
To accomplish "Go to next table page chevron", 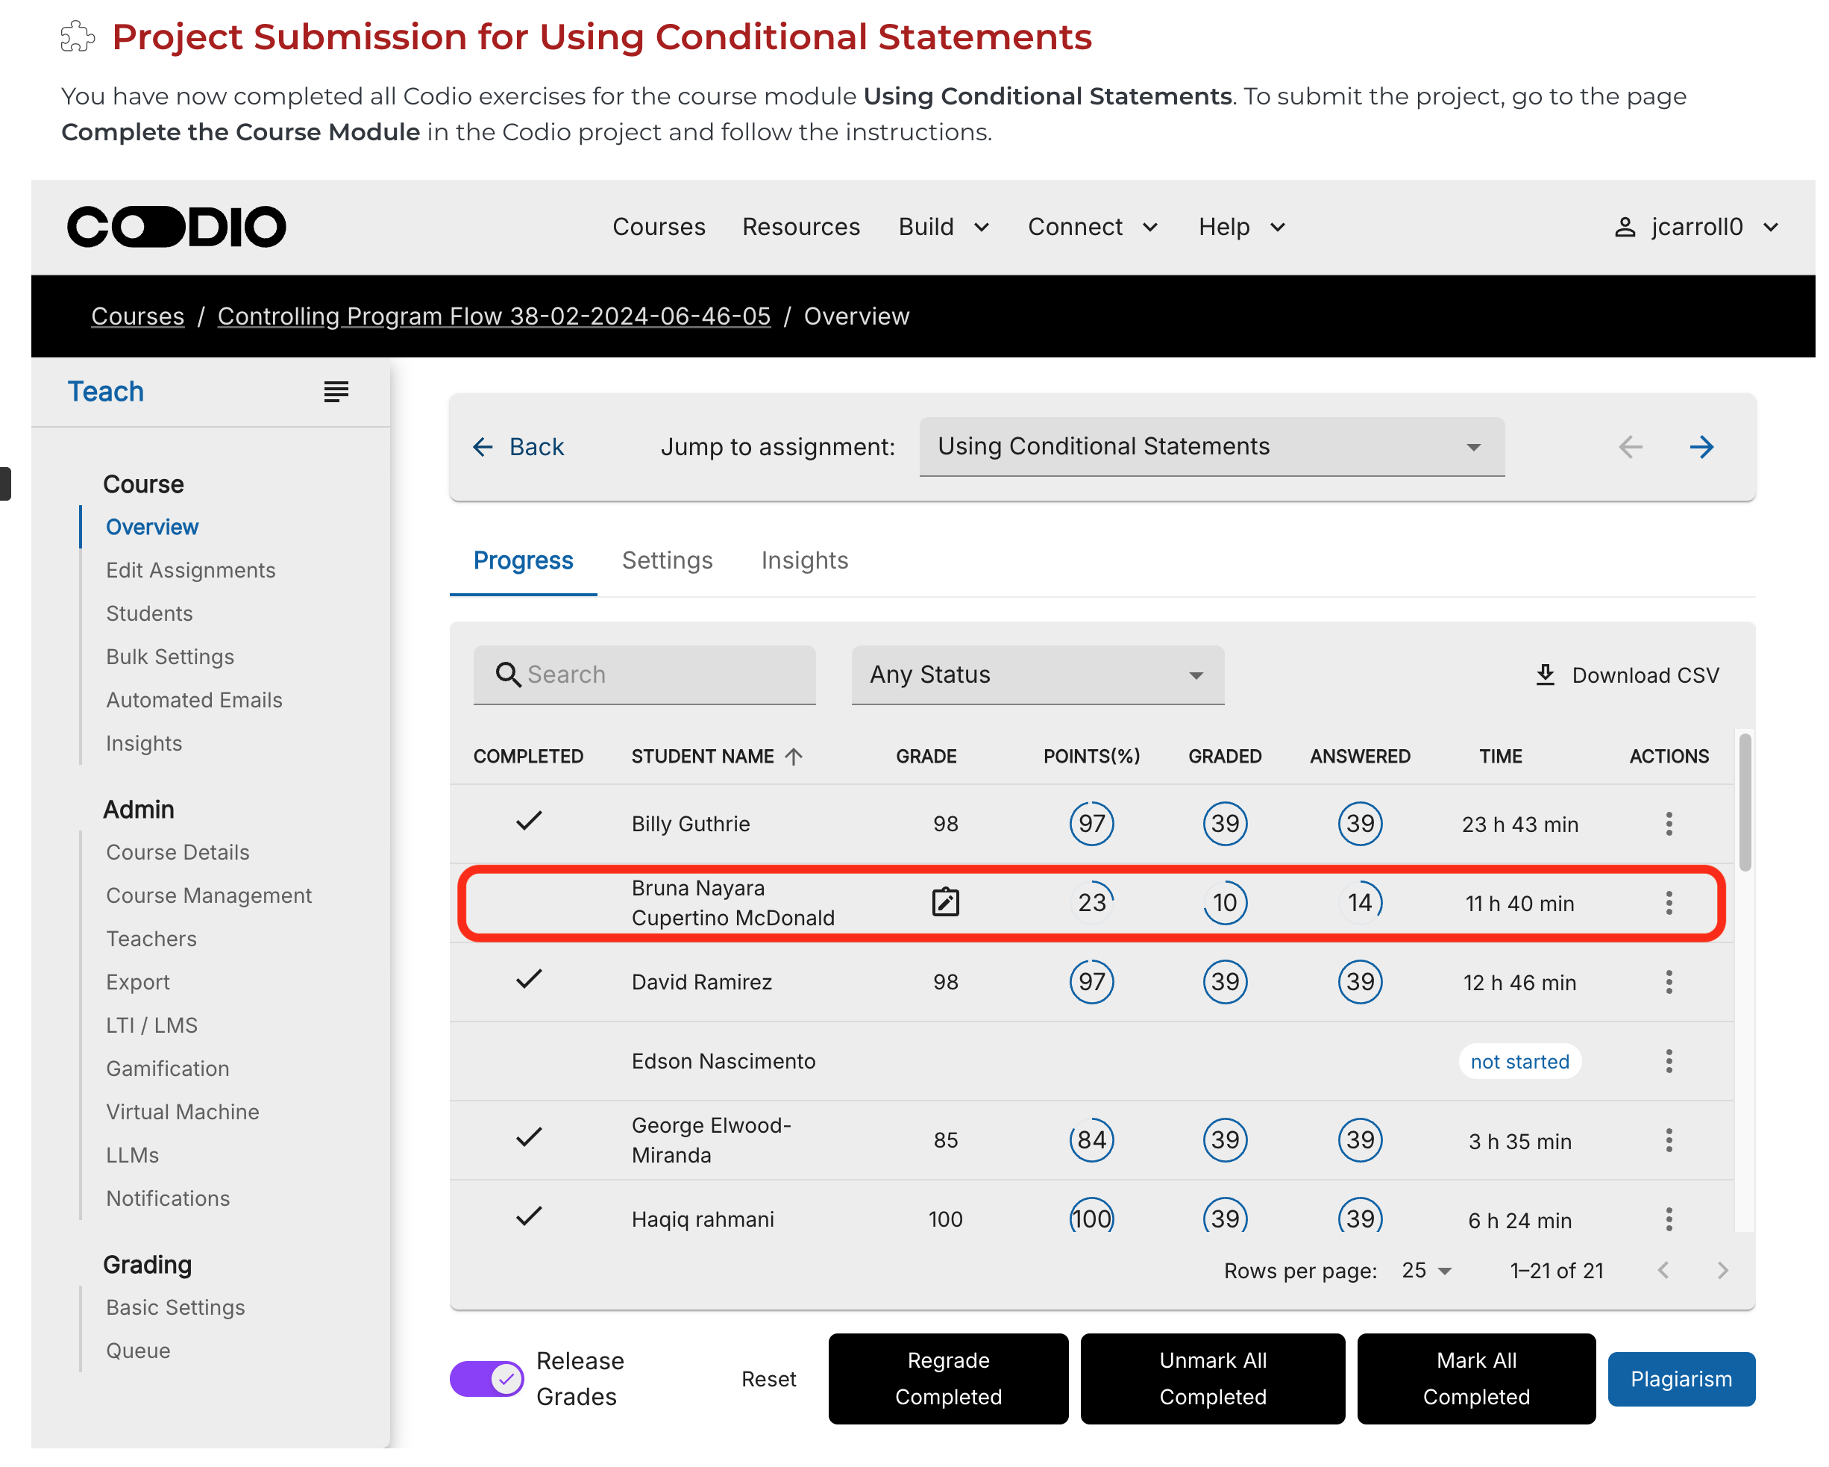I will coord(1722,1270).
